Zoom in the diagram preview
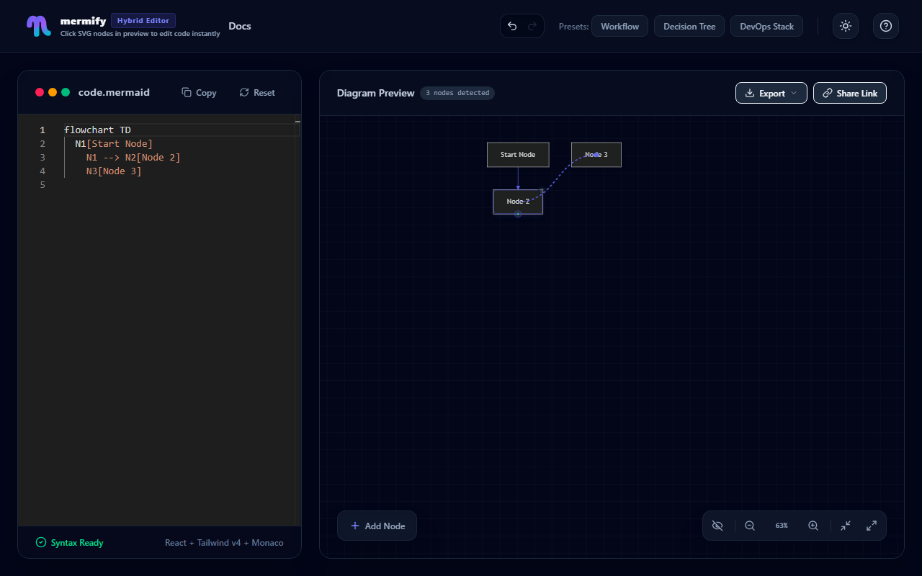The image size is (922, 576). (x=813, y=526)
